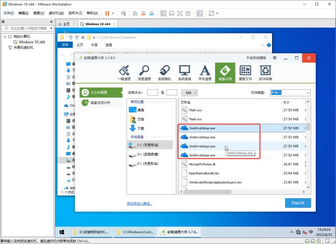
Task: Select the 磁盘占用 disk usage tool
Action: click(x=225, y=73)
